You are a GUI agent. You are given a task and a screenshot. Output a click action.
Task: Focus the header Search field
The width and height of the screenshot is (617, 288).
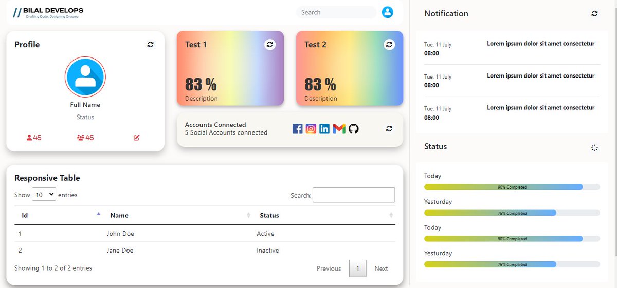pos(336,12)
